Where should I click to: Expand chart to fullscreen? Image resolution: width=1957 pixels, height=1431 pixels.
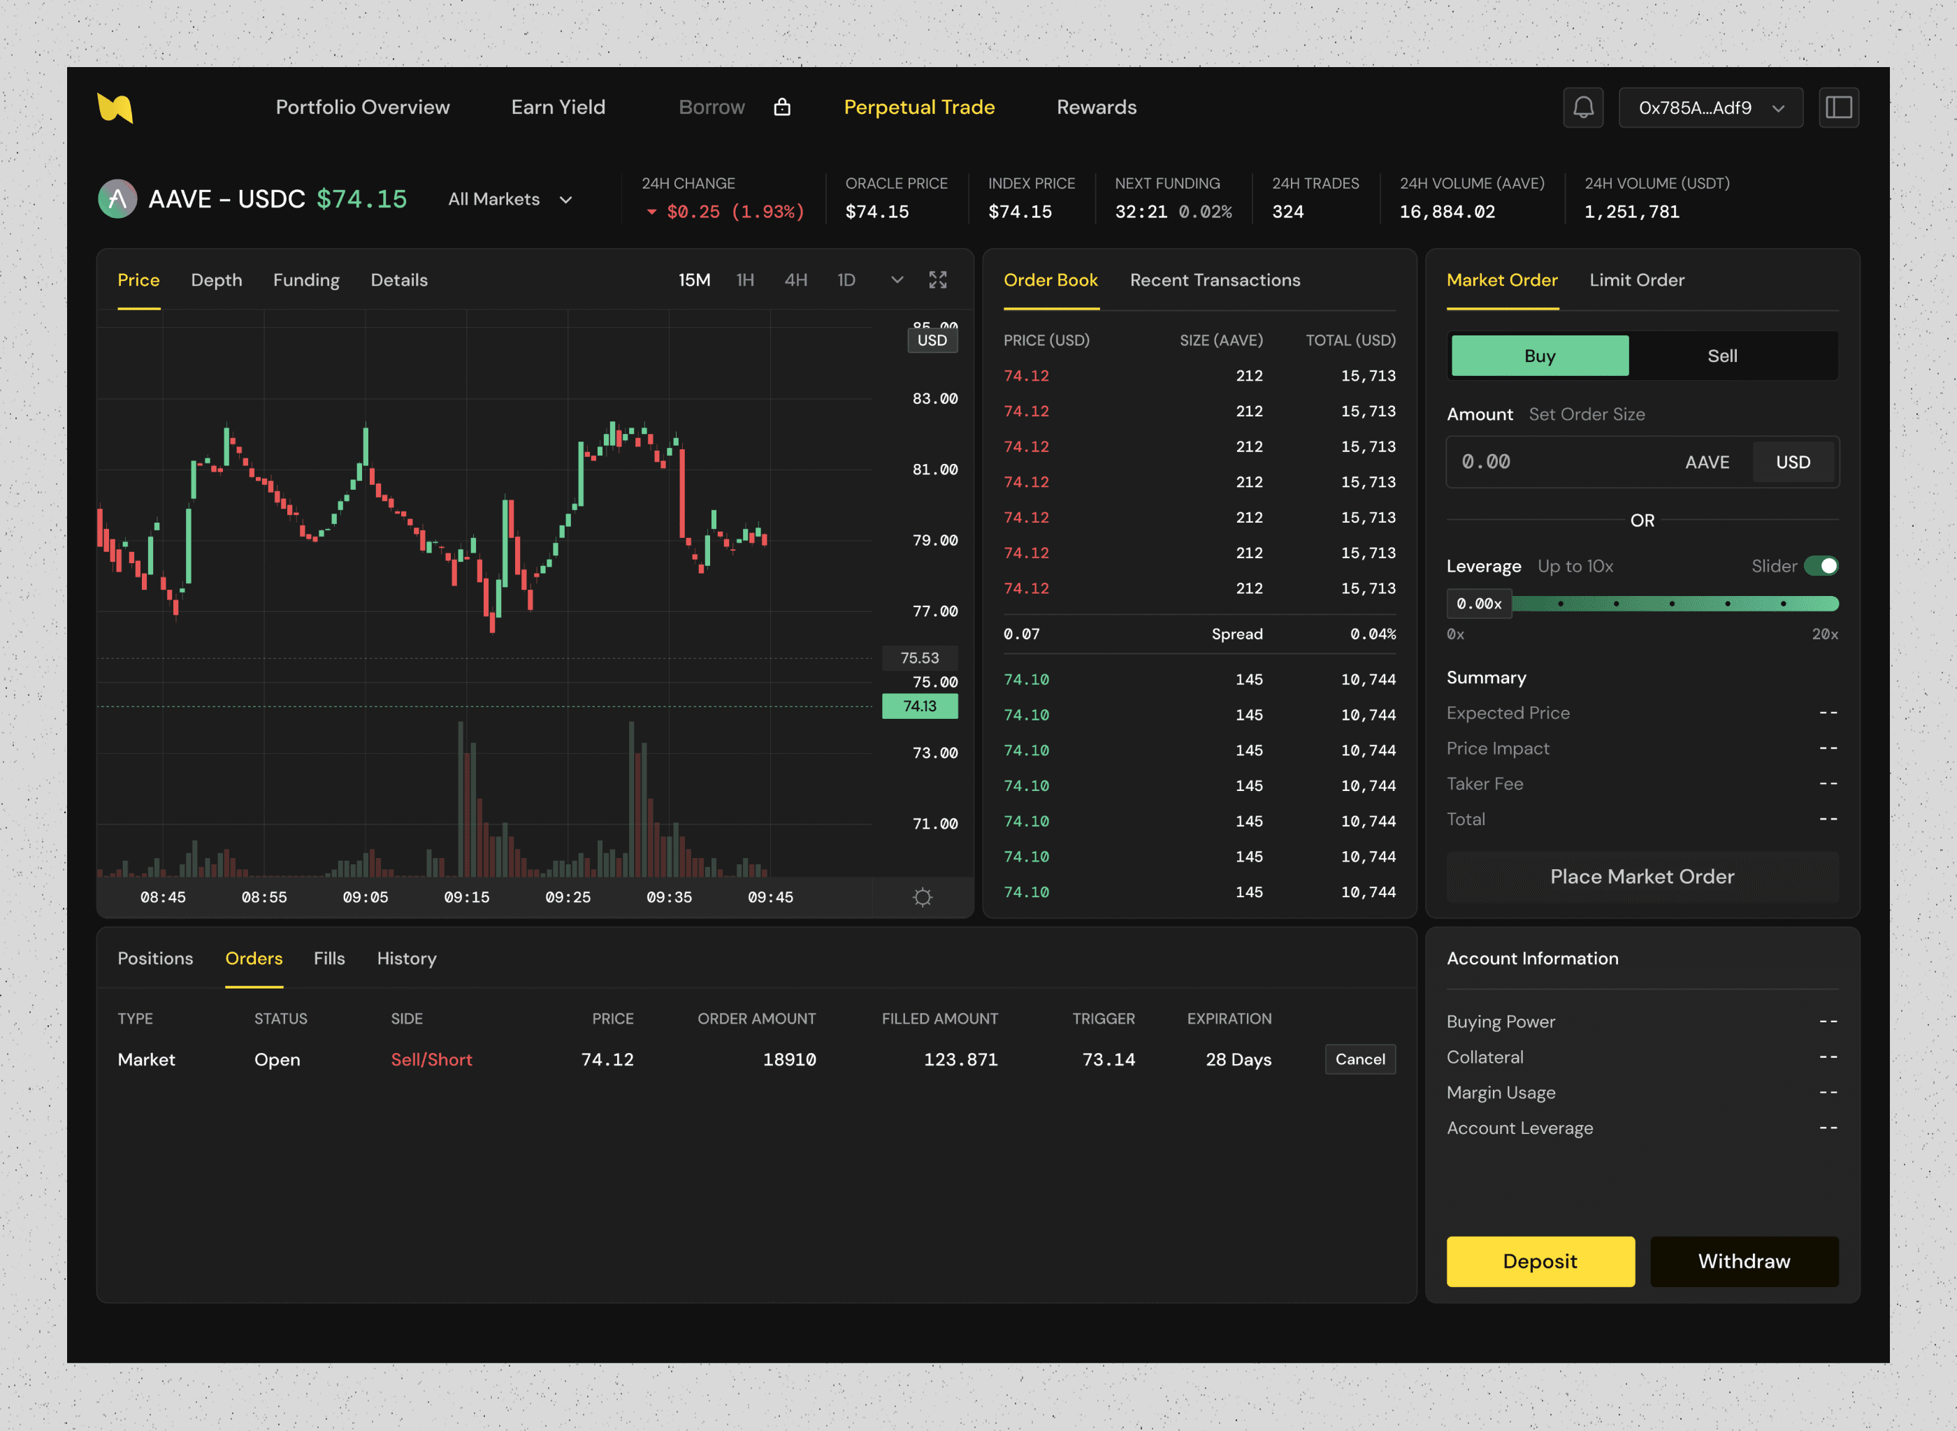click(x=937, y=279)
